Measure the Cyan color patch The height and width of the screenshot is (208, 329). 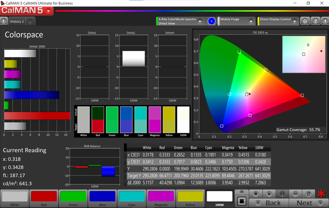(132, 198)
